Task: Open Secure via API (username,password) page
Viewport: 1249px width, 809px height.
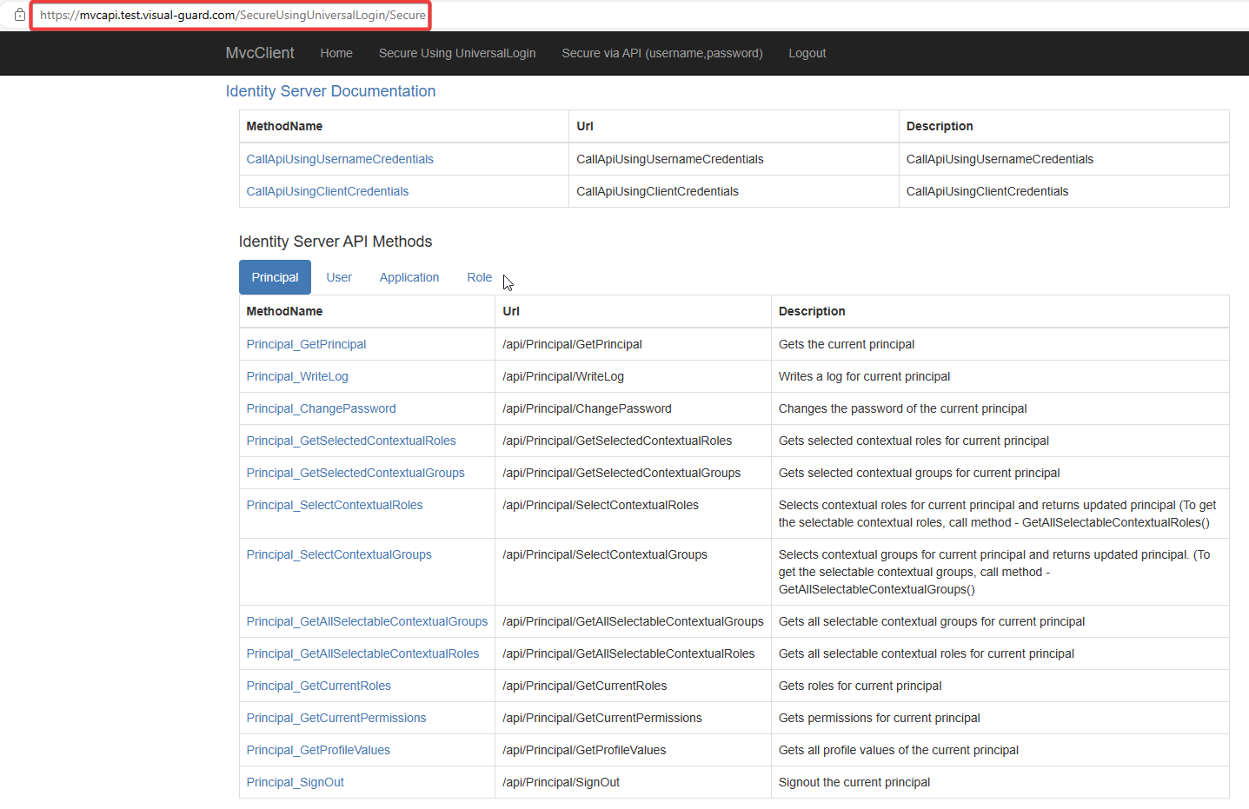Action: click(x=661, y=53)
